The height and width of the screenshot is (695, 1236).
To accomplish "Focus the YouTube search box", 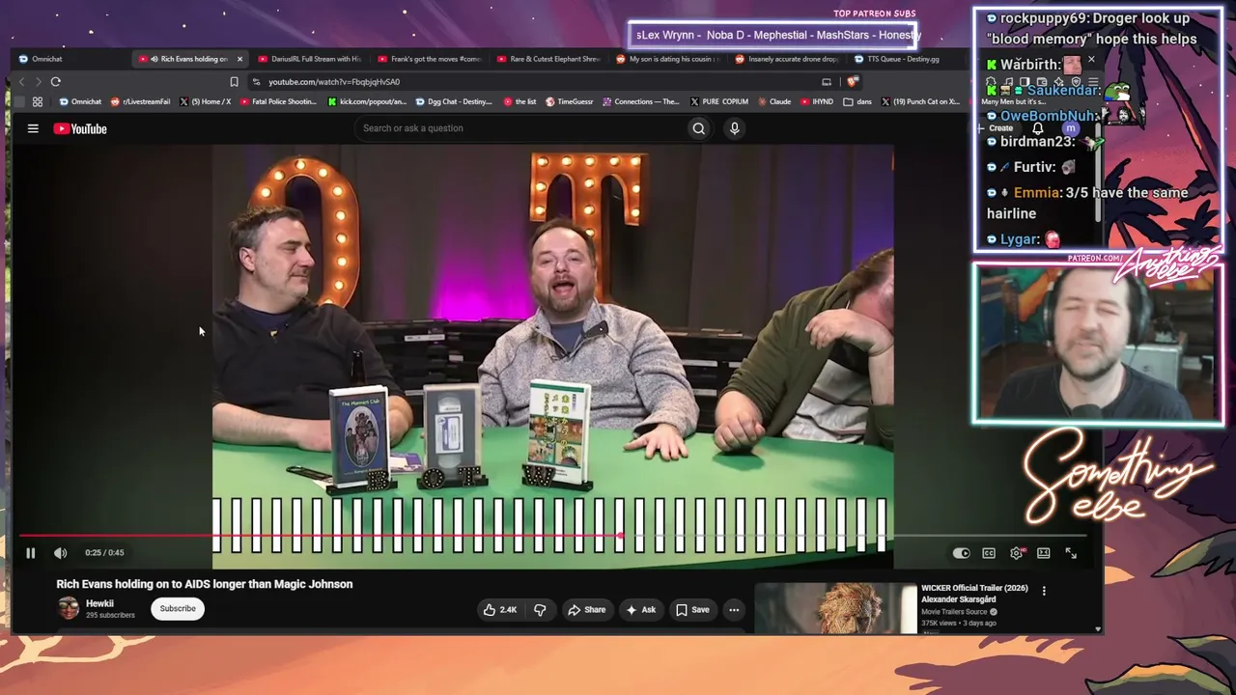I will click(x=521, y=128).
